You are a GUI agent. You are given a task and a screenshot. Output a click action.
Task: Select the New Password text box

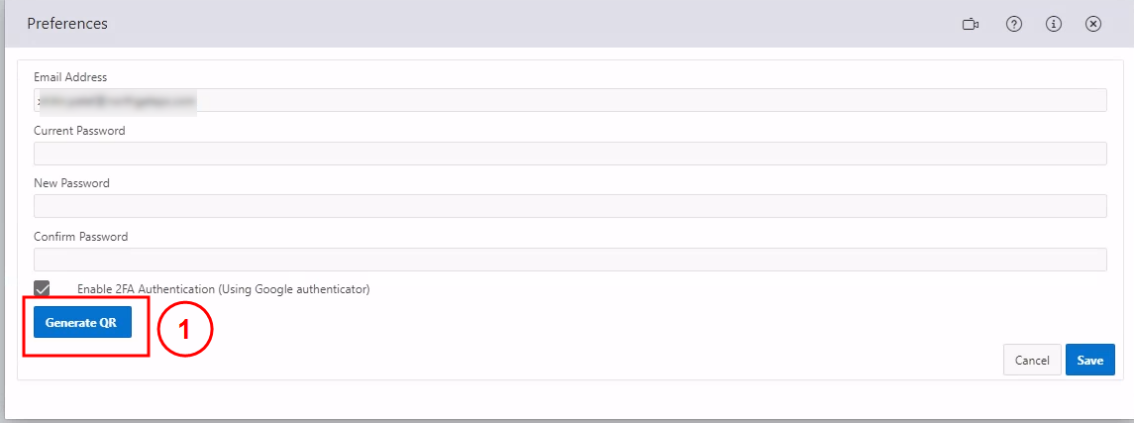569,206
